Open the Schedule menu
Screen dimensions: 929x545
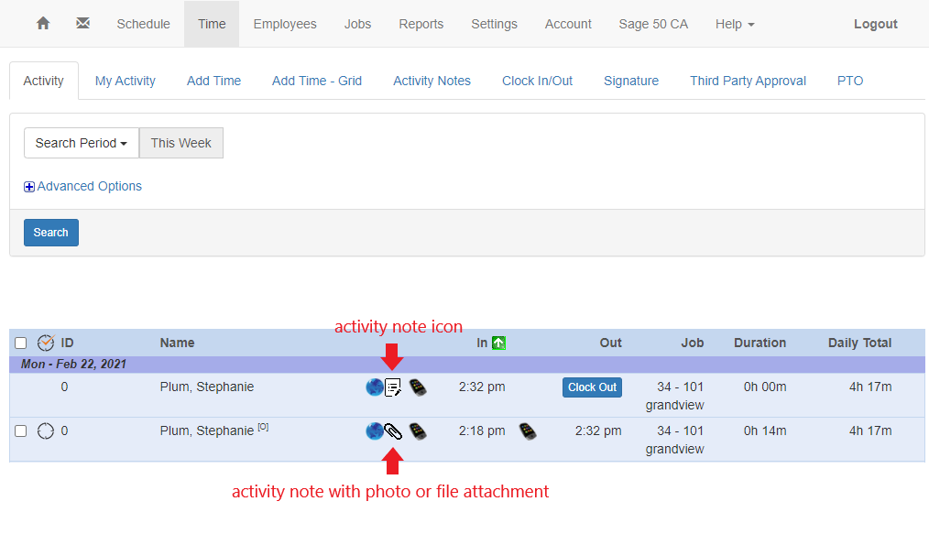pyautogui.click(x=143, y=24)
